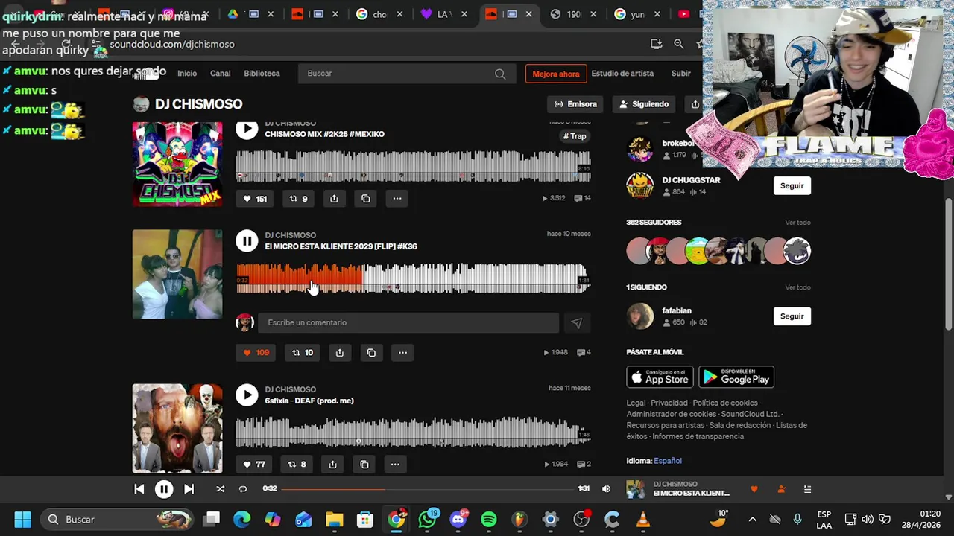Click the Siguiendo button to unfollow
Image resolution: width=954 pixels, height=536 pixels.
[644, 104]
